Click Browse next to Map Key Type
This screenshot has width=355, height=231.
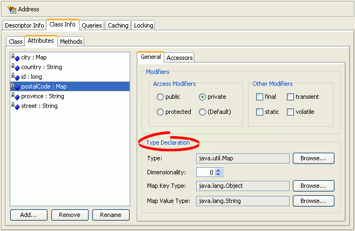[313, 186]
